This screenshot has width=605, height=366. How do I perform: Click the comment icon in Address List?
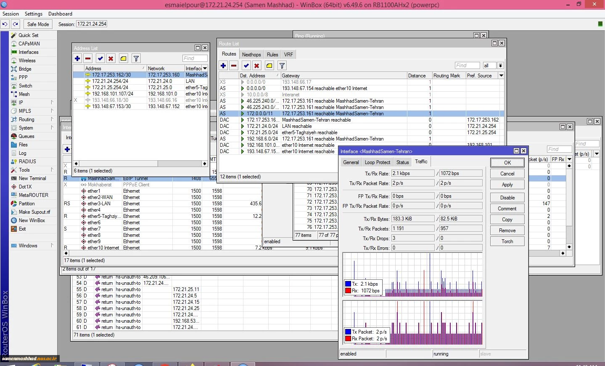[124, 58]
